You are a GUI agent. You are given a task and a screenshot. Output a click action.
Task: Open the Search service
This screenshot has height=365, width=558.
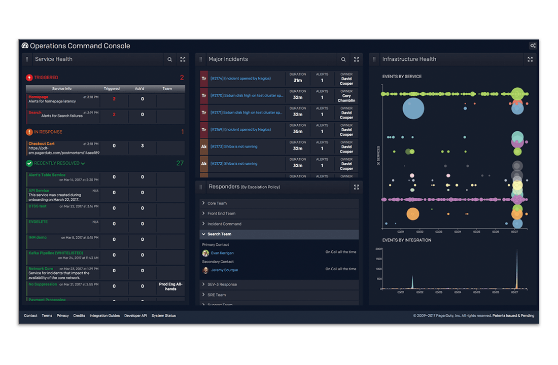pos(35,113)
